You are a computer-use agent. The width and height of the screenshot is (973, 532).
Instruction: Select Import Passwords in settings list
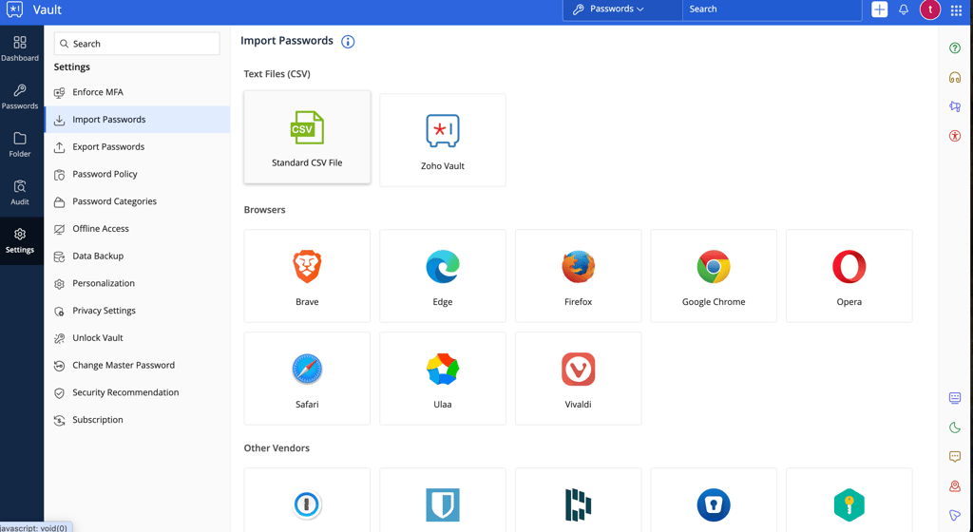point(137,120)
